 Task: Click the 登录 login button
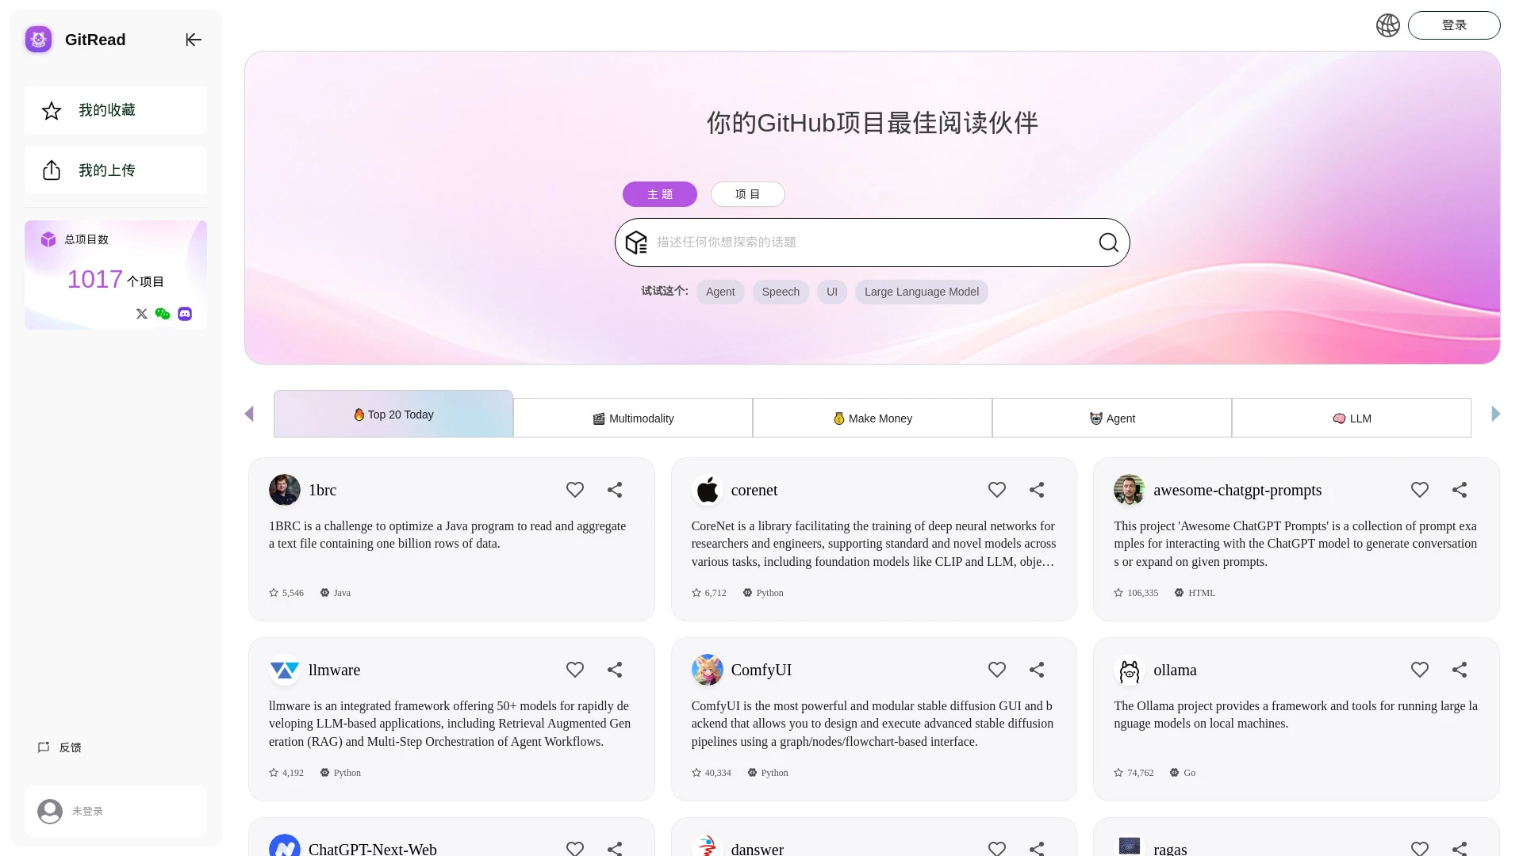1454,25
